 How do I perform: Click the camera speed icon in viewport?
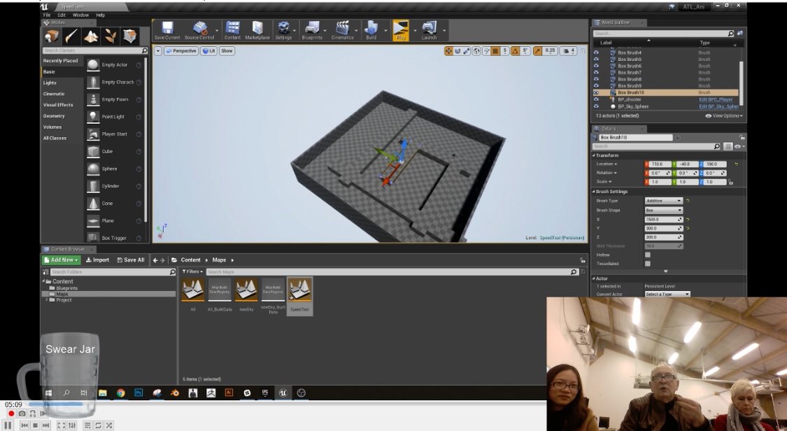[x=567, y=50]
